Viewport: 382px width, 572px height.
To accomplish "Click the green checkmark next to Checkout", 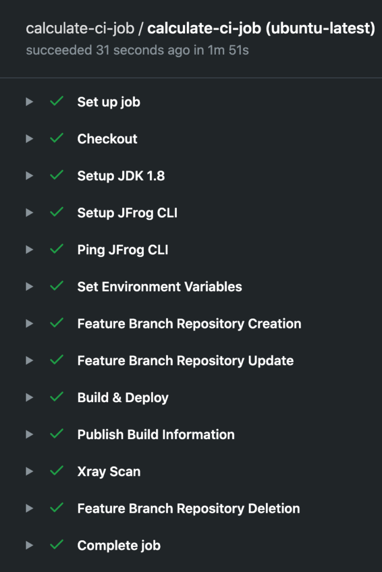I will tap(56, 139).
